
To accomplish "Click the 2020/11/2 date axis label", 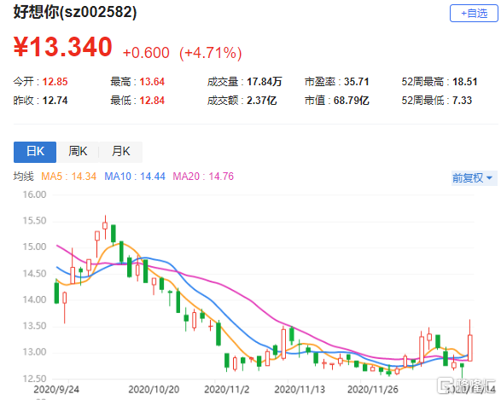I will pyautogui.click(x=226, y=390).
